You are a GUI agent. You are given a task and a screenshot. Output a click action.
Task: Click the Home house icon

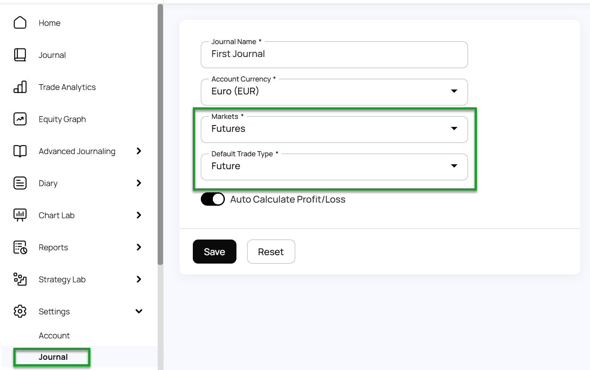pos(20,23)
